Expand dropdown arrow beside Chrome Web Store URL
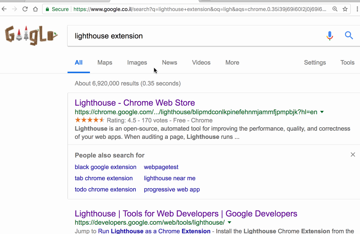The width and height of the screenshot is (360, 234). click(322, 112)
